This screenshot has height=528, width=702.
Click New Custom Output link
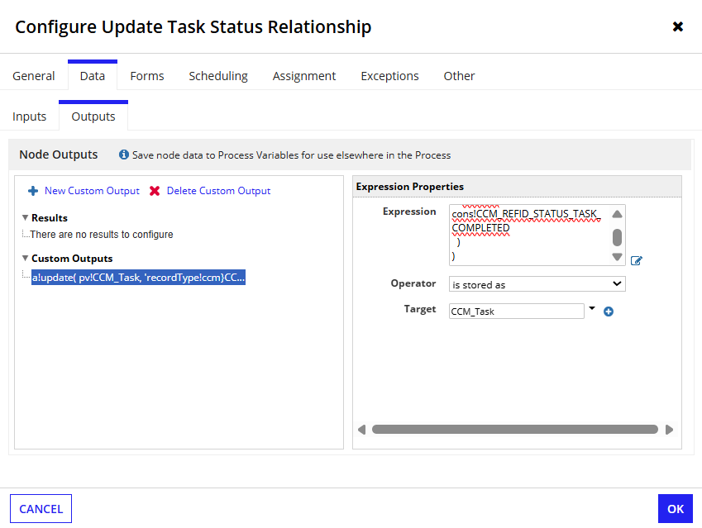[92, 191]
